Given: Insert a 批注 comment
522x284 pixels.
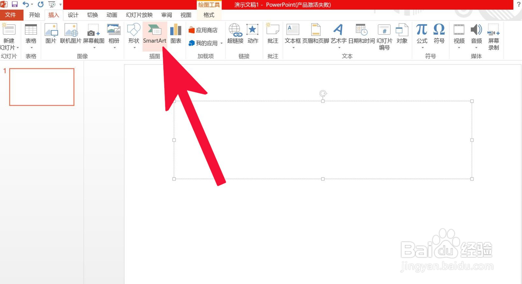Looking at the screenshot, I should (273, 34).
